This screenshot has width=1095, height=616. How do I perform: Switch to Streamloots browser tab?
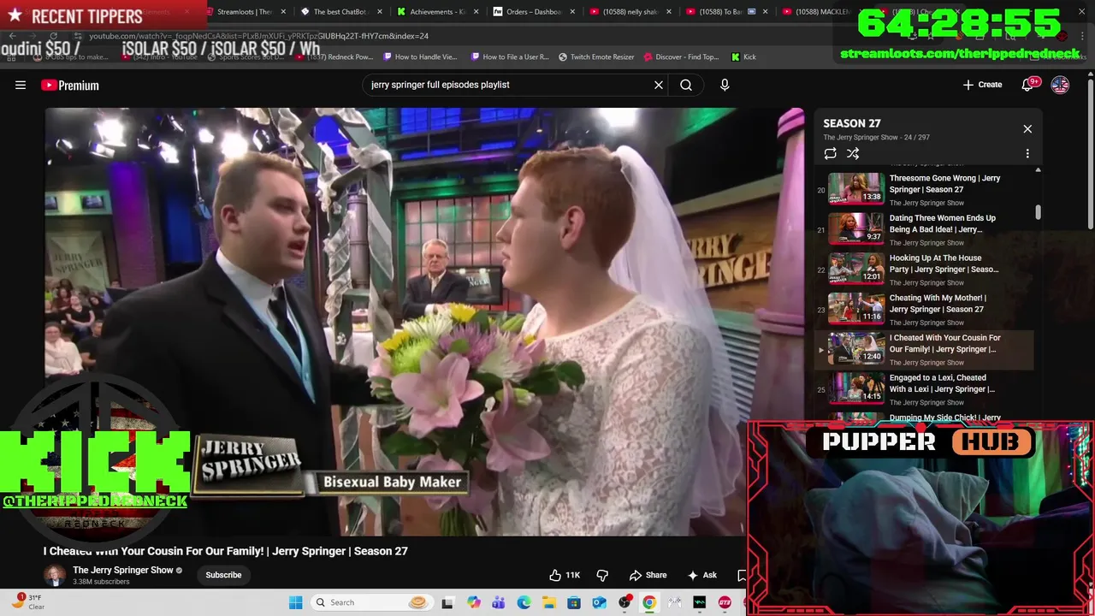point(244,12)
